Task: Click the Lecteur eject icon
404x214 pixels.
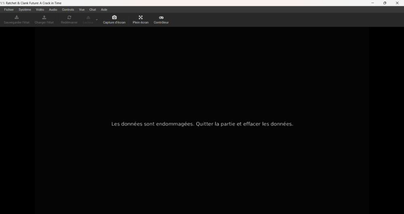Action: tap(88, 18)
